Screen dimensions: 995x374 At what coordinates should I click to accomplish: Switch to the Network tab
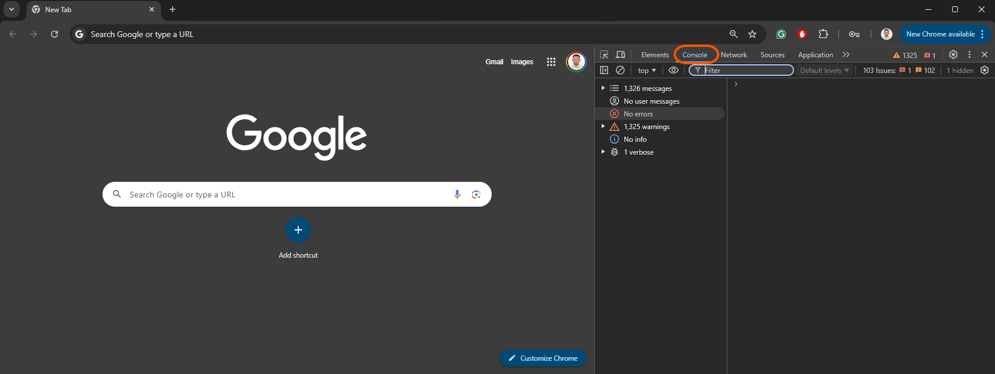(x=734, y=55)
